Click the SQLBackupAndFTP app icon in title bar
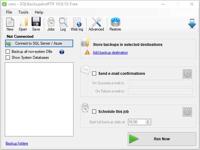 point(4,4)
